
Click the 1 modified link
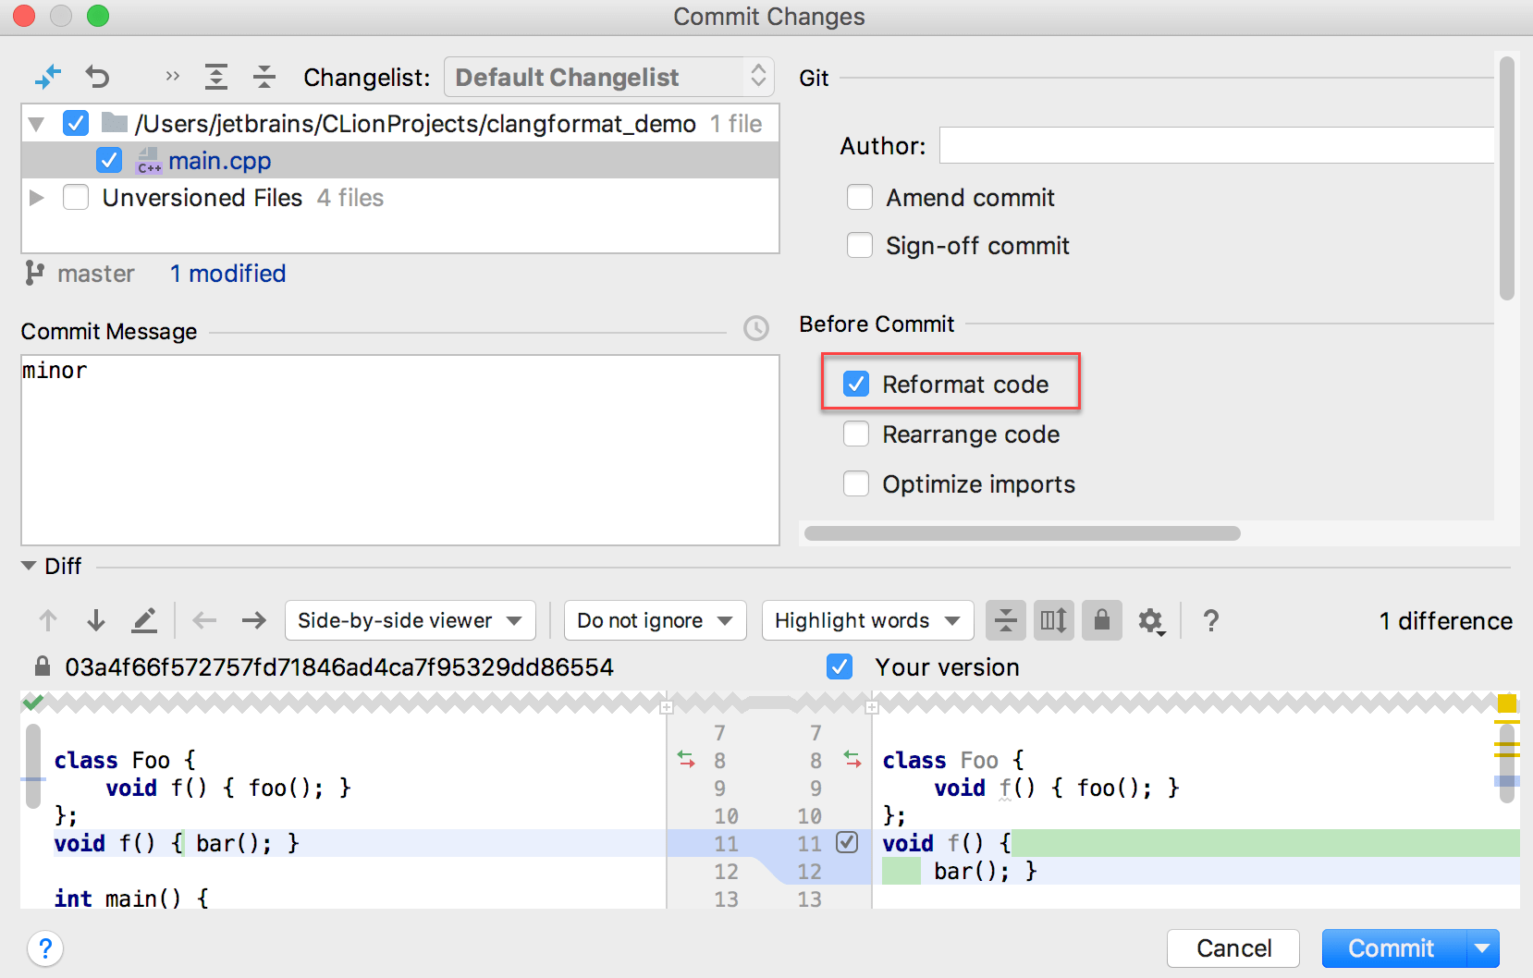point(228,274)
